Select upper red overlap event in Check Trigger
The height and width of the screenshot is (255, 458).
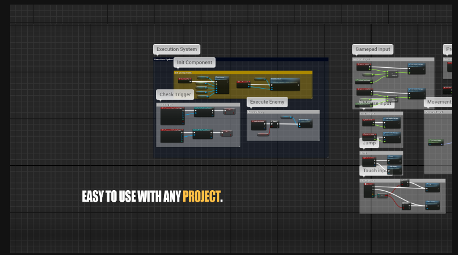click(172, 116)
